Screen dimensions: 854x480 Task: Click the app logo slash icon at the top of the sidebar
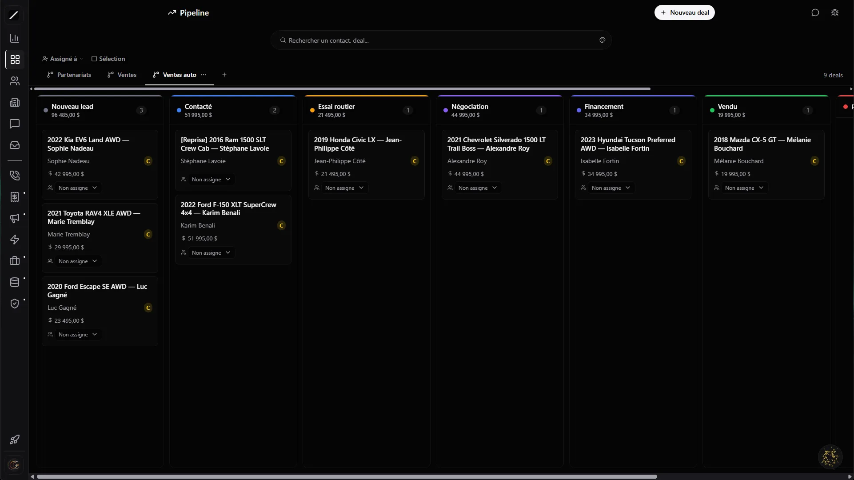[14, 15]
